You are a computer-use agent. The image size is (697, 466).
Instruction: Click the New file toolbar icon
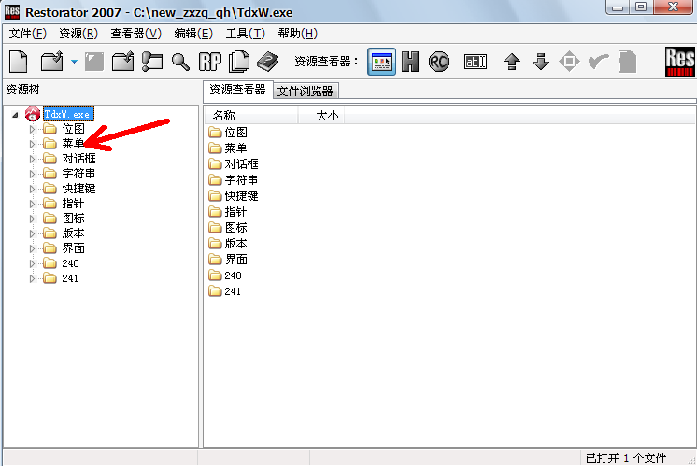tap(19, 62)
